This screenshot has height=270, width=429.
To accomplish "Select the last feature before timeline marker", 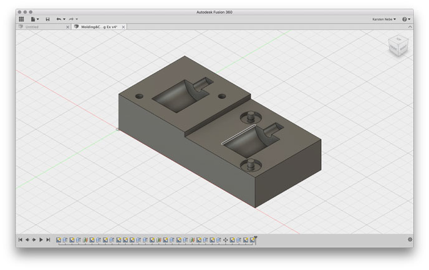I will 253,240.
